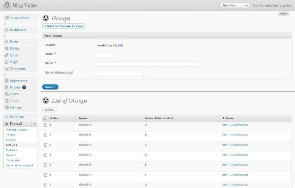Click the GROUP A name cell

click(85, 125)
